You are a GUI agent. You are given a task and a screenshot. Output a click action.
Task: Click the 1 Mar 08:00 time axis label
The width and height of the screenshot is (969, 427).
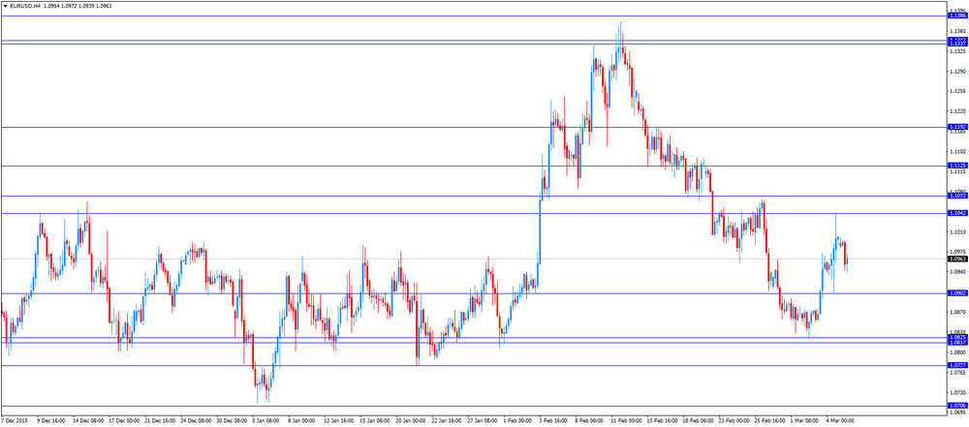[x=806, y=421]
